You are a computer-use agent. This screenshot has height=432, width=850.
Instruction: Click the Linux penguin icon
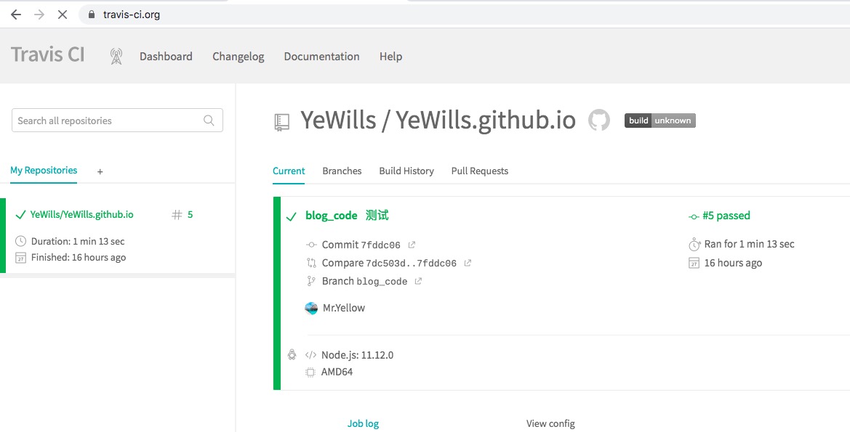click(x=292, y=355)
